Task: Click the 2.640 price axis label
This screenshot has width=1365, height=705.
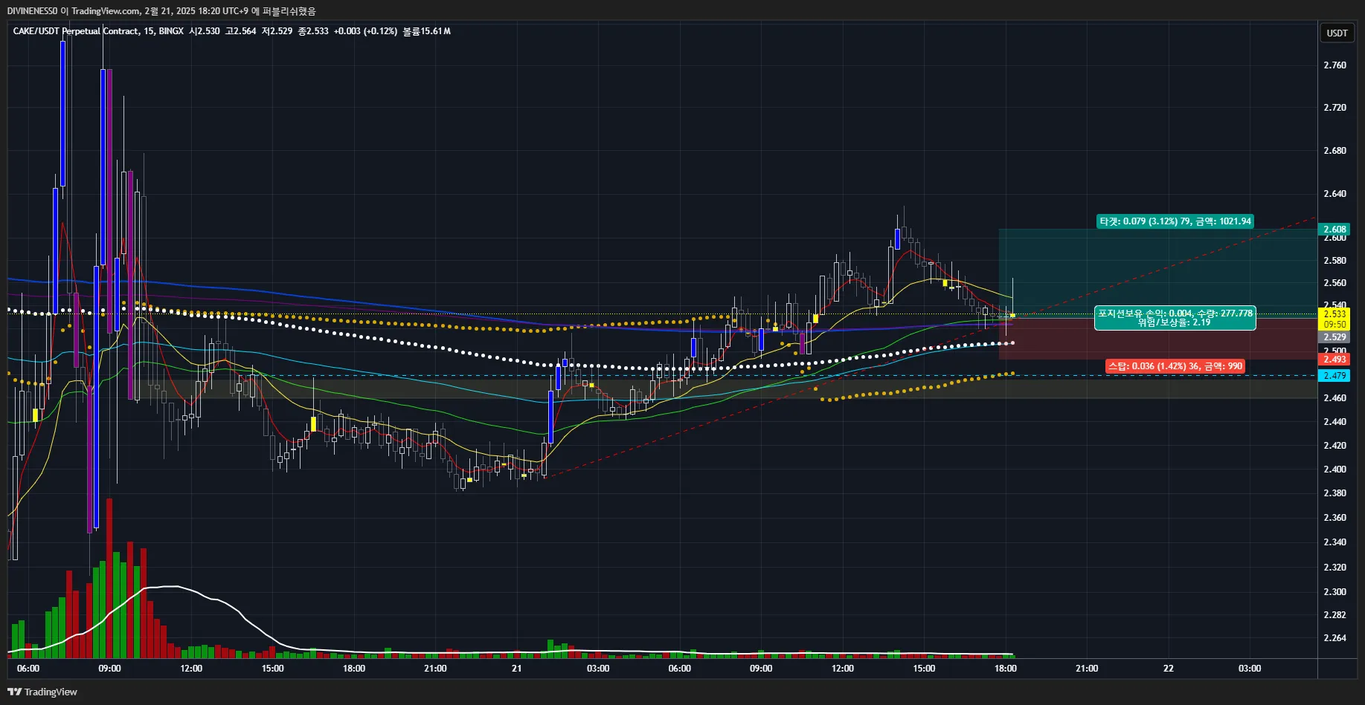Action: (x=1335, y=194)
